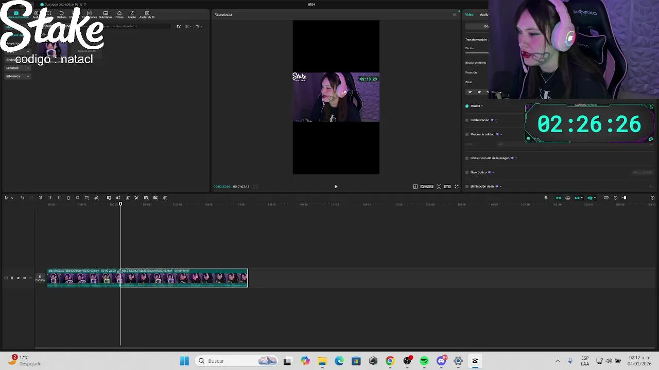
Task: Select the first clip on the timeline
Action: tap(83, 278)
